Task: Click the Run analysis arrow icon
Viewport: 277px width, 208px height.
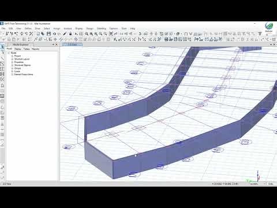Action: [76, 34]
